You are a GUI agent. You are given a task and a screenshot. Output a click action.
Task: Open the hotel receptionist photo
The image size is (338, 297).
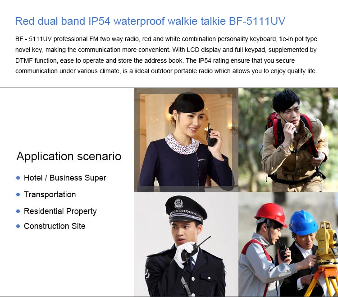pos(186,140)
